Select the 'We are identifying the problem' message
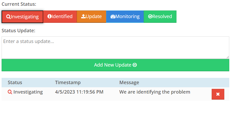The width and height of the screenshot is (234, 119). (155, 92)
